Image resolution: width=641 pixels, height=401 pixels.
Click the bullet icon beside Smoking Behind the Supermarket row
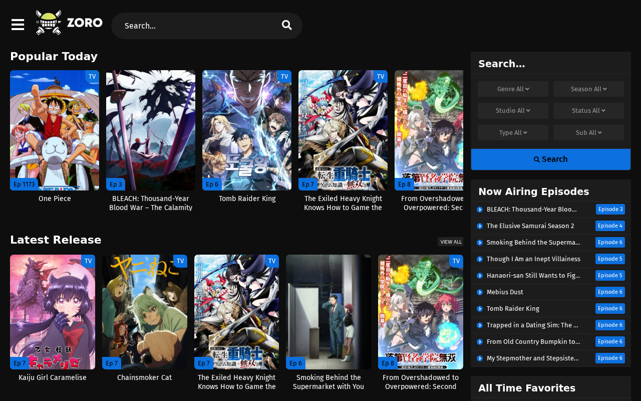click(x=480, y=243)
